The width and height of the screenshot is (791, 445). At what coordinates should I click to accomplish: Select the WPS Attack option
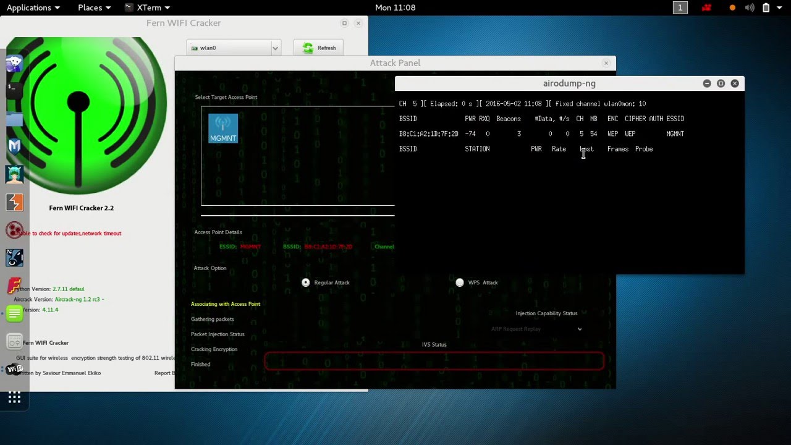(x=459, y=282)
